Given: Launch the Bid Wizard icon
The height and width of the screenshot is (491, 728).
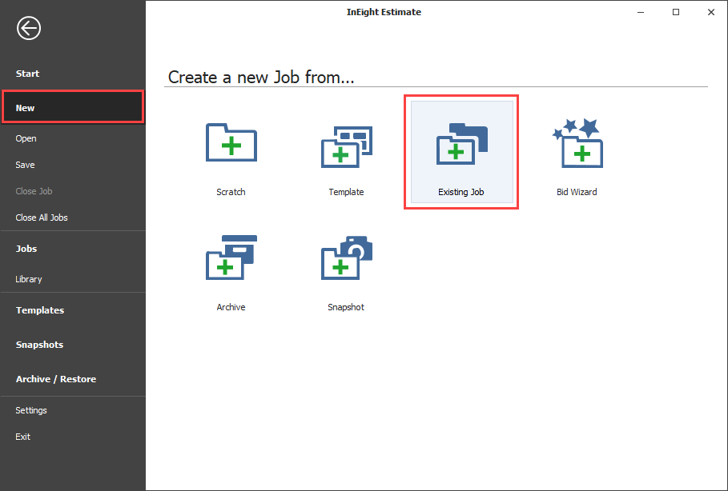Looking at the screenshot, I should click(577, 143).
